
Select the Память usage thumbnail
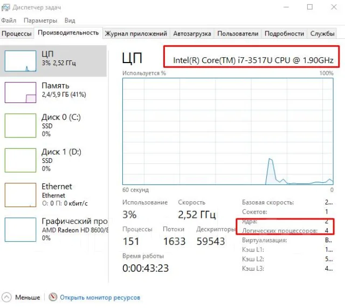20,92
